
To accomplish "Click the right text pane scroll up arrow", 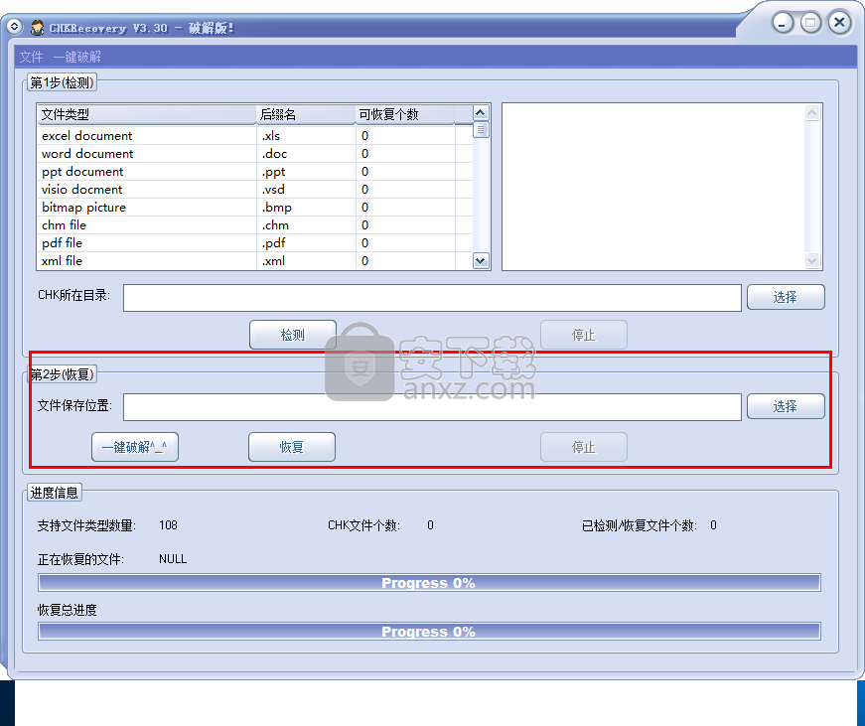I will [812, 113].
